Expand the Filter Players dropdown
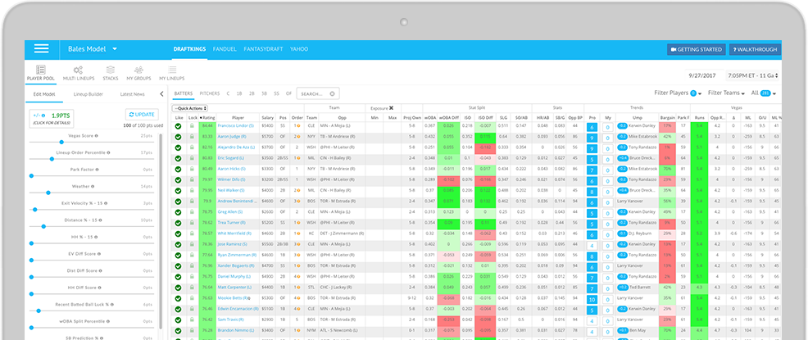Screen dimensions: 808x340 [x=678, y=93]
